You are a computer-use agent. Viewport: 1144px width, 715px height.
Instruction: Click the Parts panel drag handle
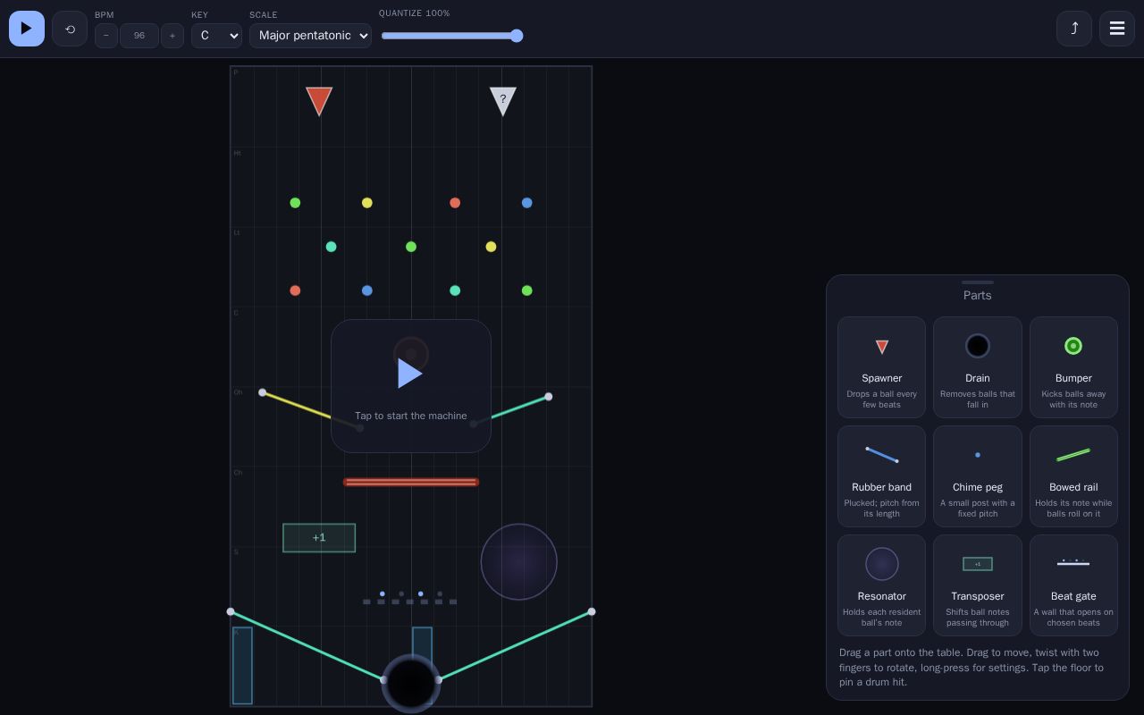click(x=978, y=282)
